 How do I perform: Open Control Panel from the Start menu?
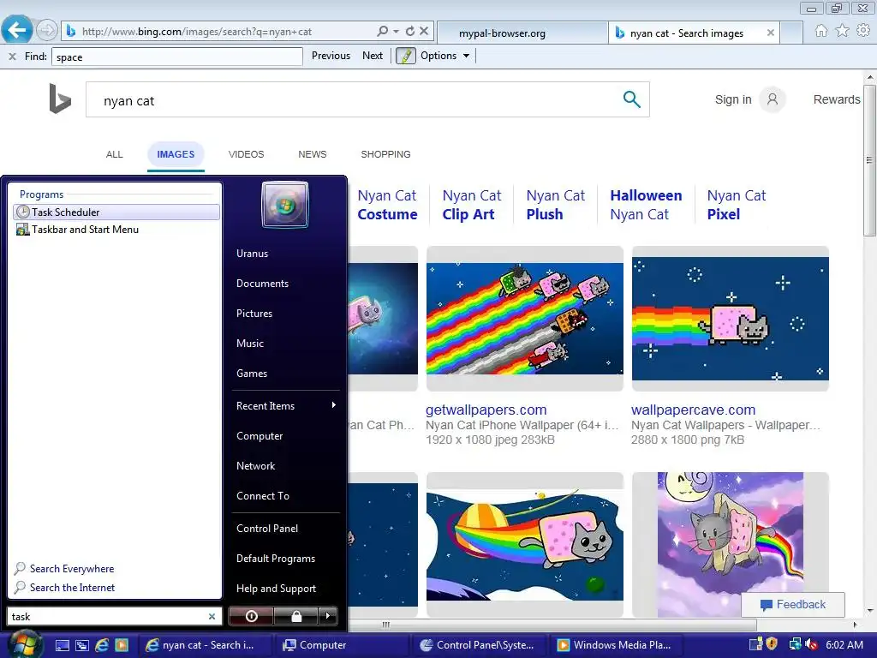(267, 528)
